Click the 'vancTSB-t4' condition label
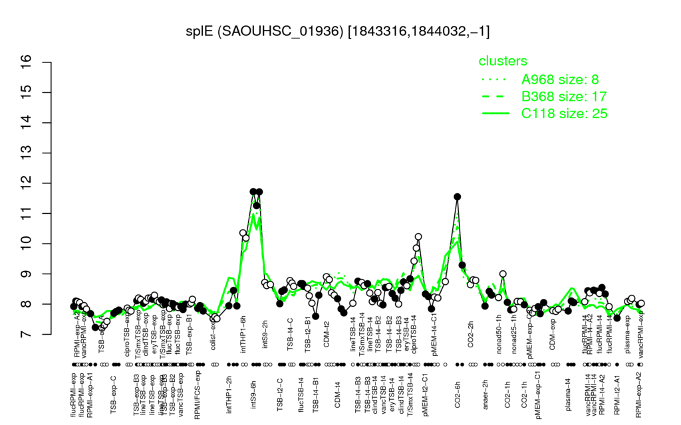Screen dimensions: 681x425 click(384, 394)
